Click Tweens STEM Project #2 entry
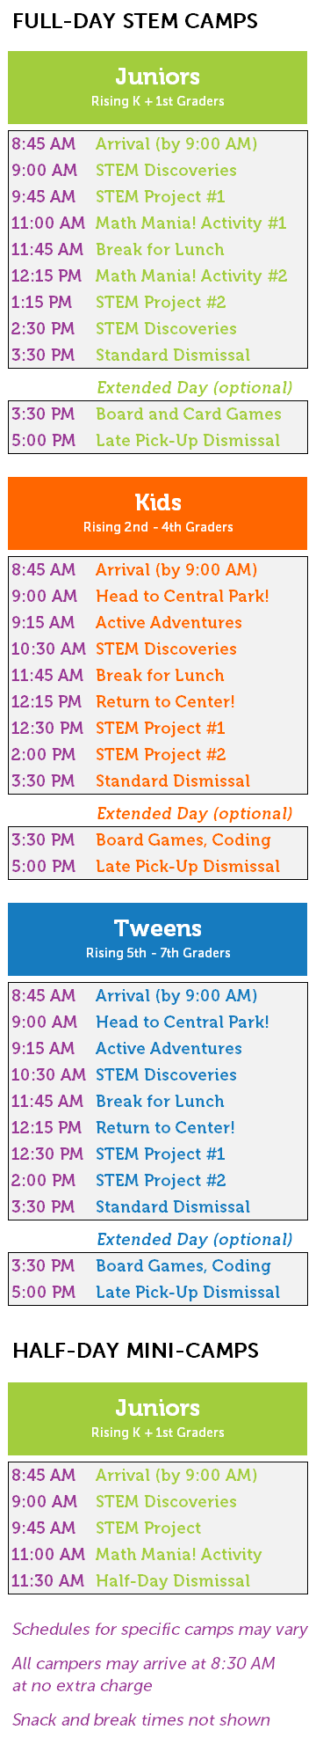 (161, 1181)
